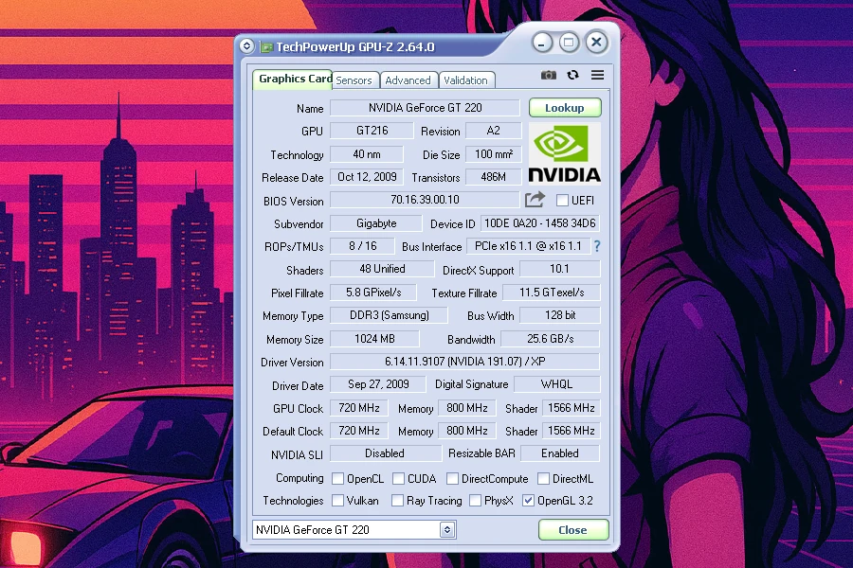Click the Bus Width value 128 bit

[x=560, y=315]
